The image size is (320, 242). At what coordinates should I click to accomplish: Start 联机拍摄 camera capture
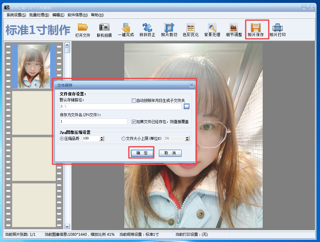104,30
